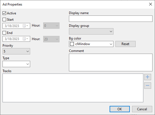Enable the Start checkbox
This screenshot has width=155, height=115.
(x=4, y=19)
